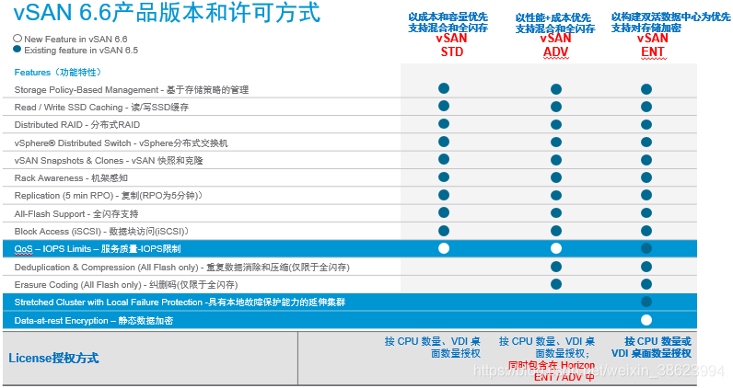Click STD license text '按 CPU 数量、VDI 桌面数量授权'
Screen dimensions: 733x388
tap(433, 348)
